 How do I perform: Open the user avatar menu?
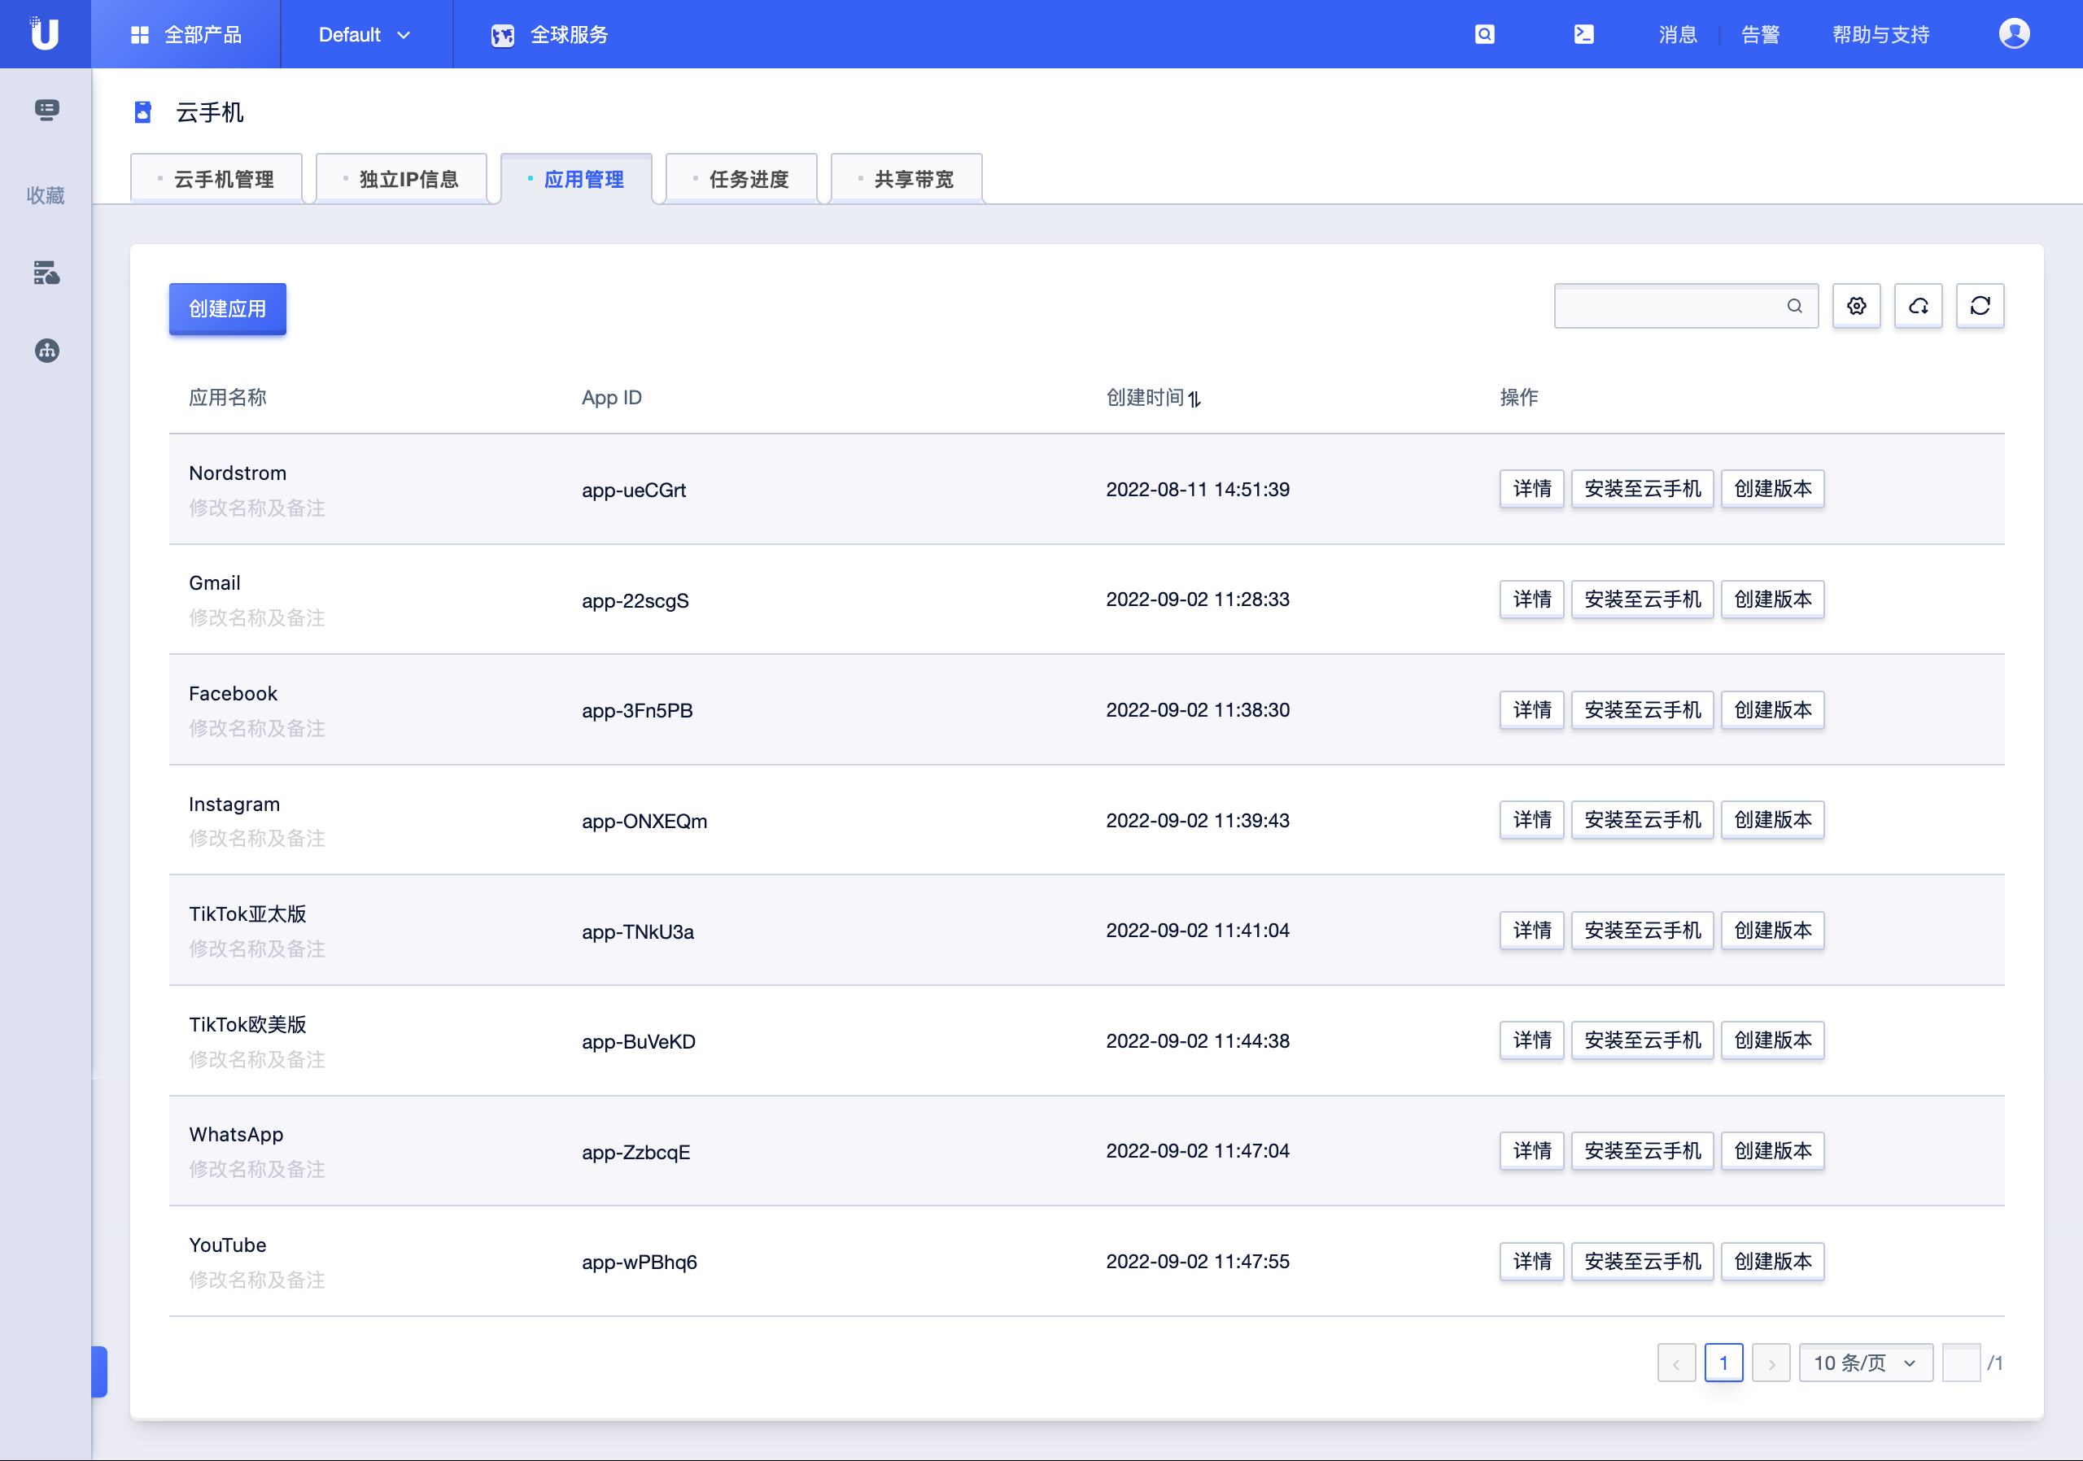pyautogui.click(x=2014, y=33)
